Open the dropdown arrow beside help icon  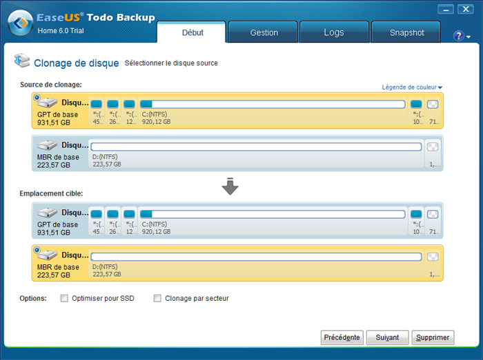[469, 36]
